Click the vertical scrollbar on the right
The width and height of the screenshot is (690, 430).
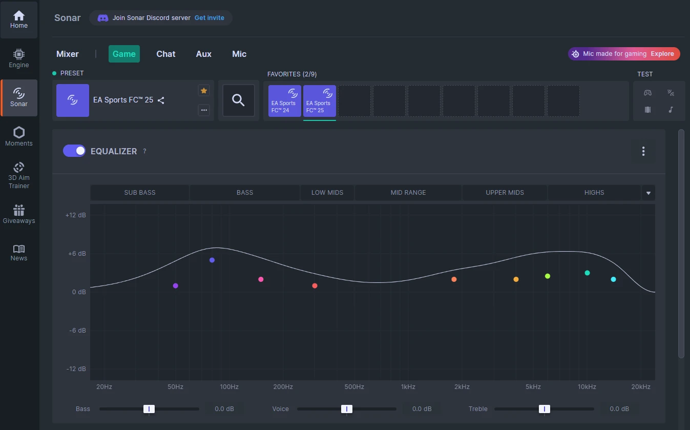[681, 243]
